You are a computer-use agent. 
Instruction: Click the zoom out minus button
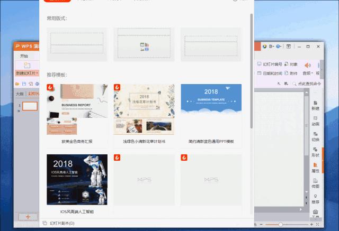261,225
